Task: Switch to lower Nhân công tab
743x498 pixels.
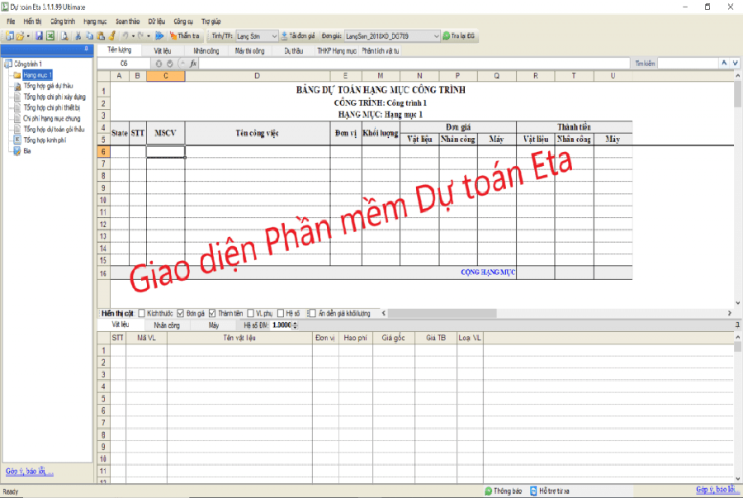Action: (x=167, y=325)
